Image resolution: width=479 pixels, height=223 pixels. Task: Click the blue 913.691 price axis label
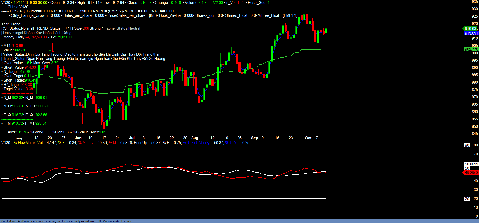pyautogui.click(x=471, y=33)
